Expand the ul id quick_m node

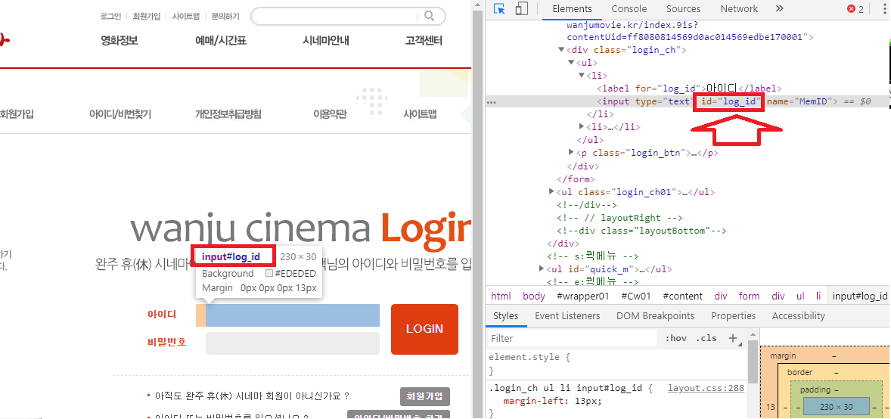click(x=542, y=269)
